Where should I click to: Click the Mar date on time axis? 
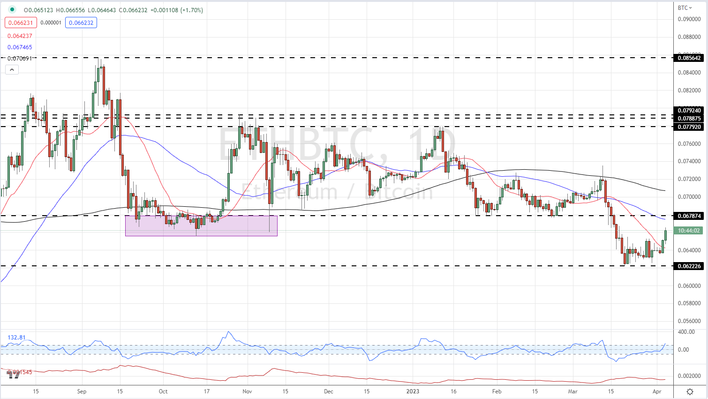pyautogui.click(x=572, y=391)
